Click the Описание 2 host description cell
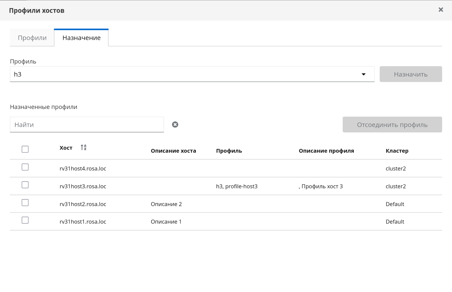The width and height of the screenshot is (452, 292). (166, 204)
